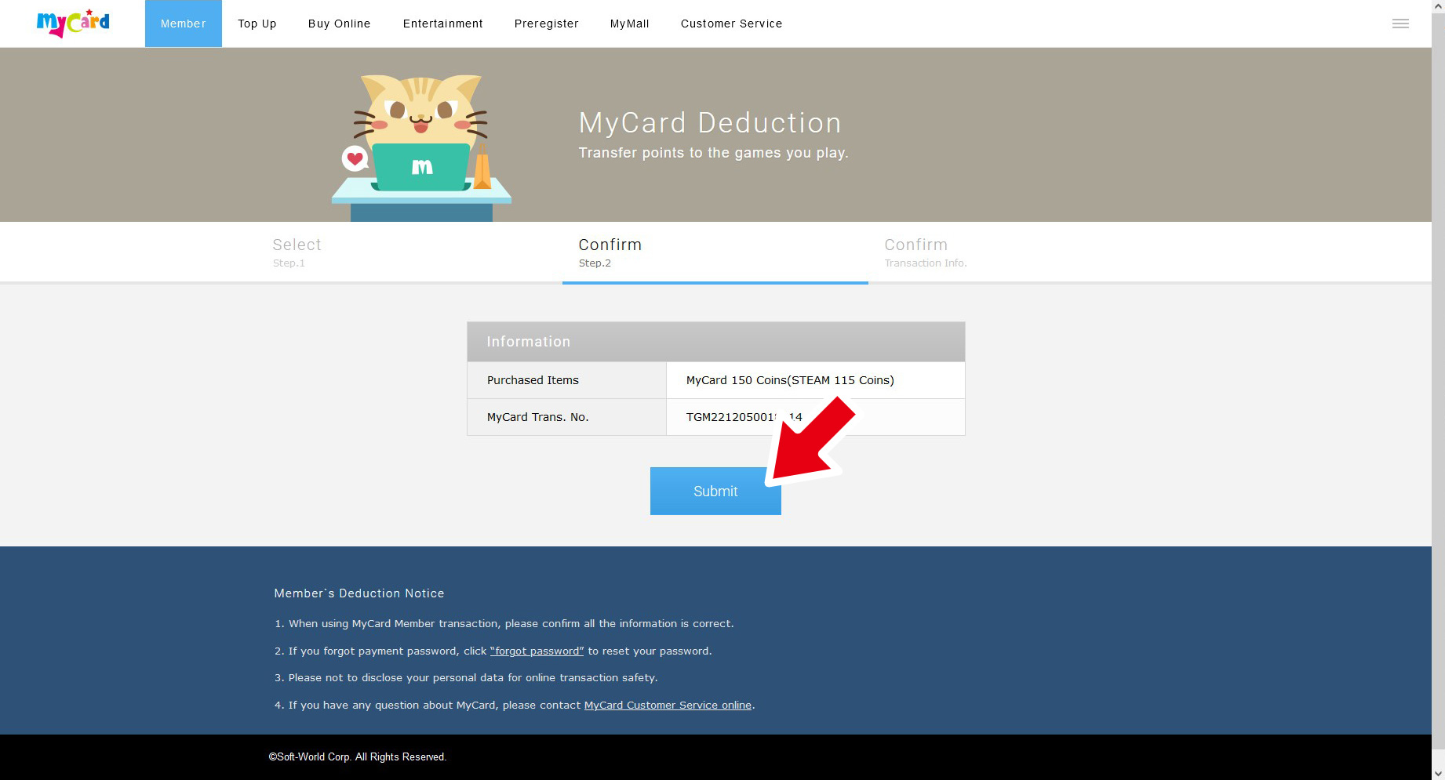Open MyCard Customer Service online link
The height and width of the screenshot is (780, 1445).
(668, 706)
